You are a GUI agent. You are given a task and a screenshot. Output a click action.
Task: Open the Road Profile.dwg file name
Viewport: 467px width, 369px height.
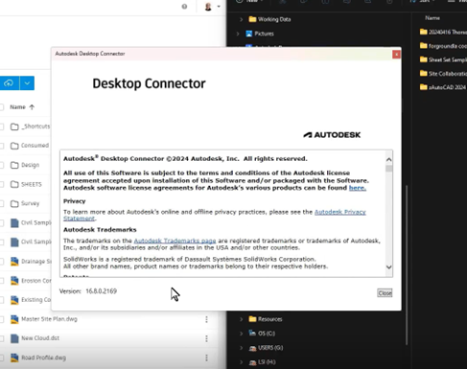[x=44, y=357]
